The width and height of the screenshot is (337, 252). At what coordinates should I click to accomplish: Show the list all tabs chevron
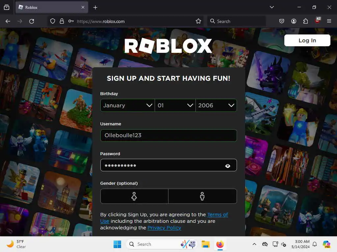pos(272,7)
